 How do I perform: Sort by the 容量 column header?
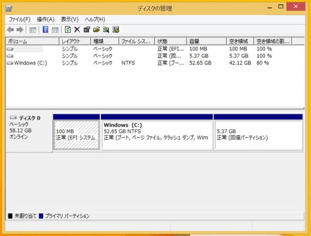tap(206, 41)
